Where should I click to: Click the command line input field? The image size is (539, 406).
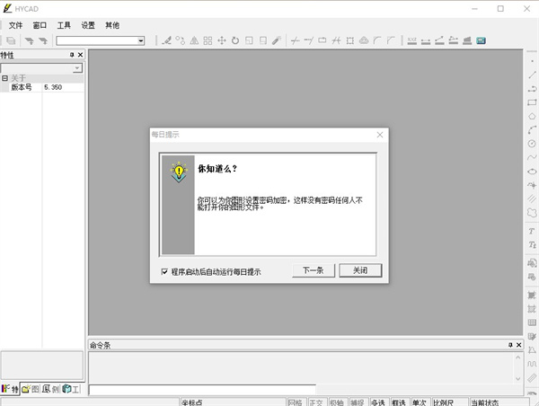coord(202,390)
